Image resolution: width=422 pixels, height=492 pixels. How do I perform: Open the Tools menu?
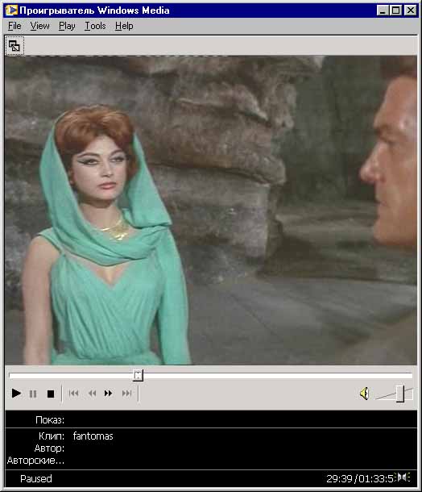(95, 26)
